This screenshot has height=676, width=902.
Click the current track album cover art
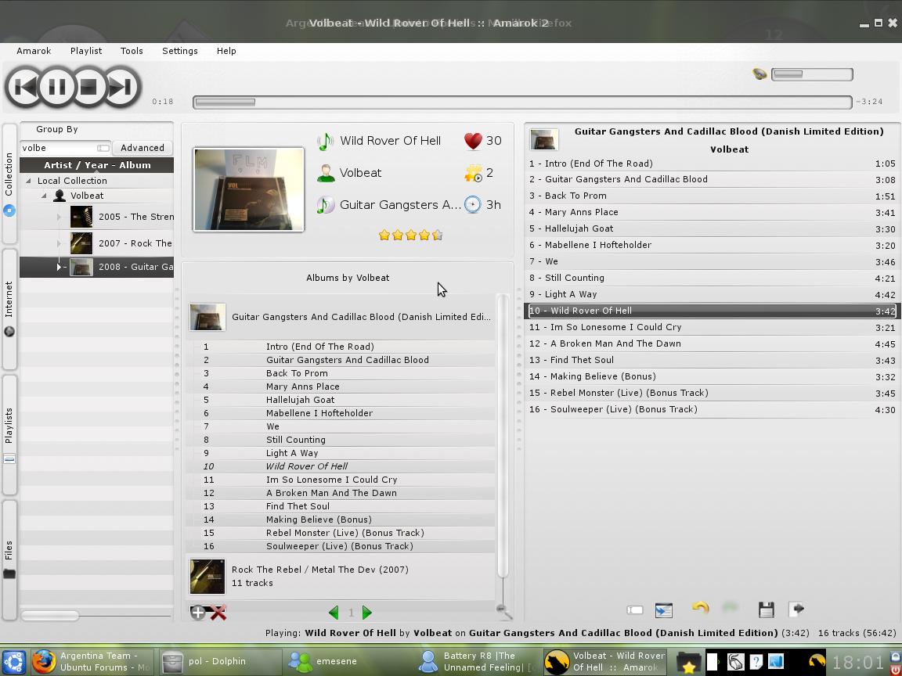[248, 189]
